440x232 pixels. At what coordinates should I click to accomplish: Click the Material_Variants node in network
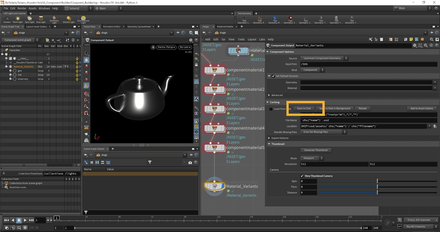tap(214, 186)
